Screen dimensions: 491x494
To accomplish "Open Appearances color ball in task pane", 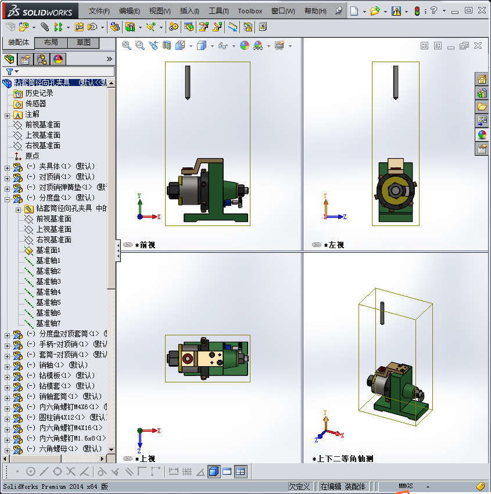I will tap(482, 134).
